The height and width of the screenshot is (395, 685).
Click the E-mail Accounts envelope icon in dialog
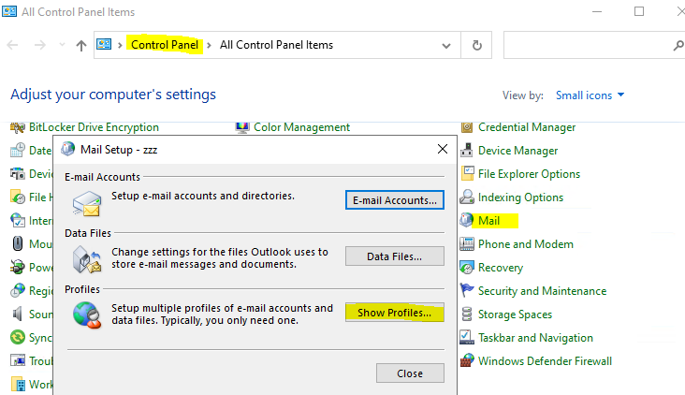(87, 204)
